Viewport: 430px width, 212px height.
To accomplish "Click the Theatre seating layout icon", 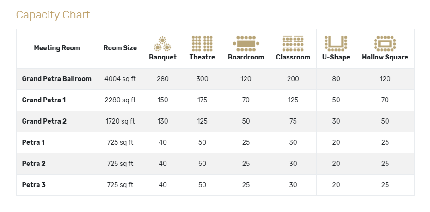I will coord(202,44).
